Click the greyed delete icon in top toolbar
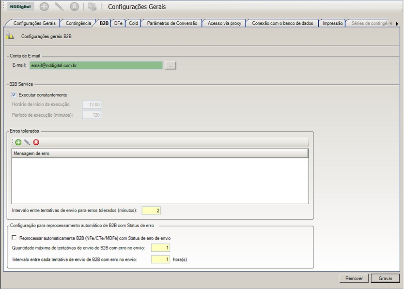The height and width of the screenshot is (289, 404). point(74,6)
